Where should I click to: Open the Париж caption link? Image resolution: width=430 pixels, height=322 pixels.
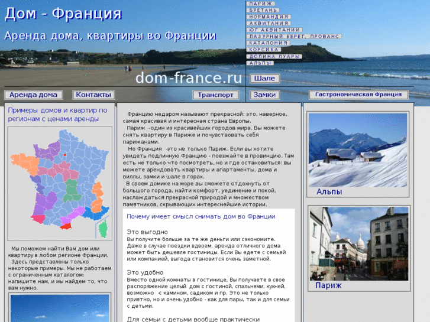328,285
